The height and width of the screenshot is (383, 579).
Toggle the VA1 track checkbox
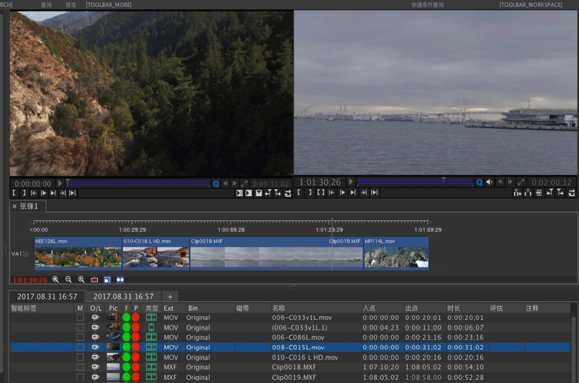(26, 254)
